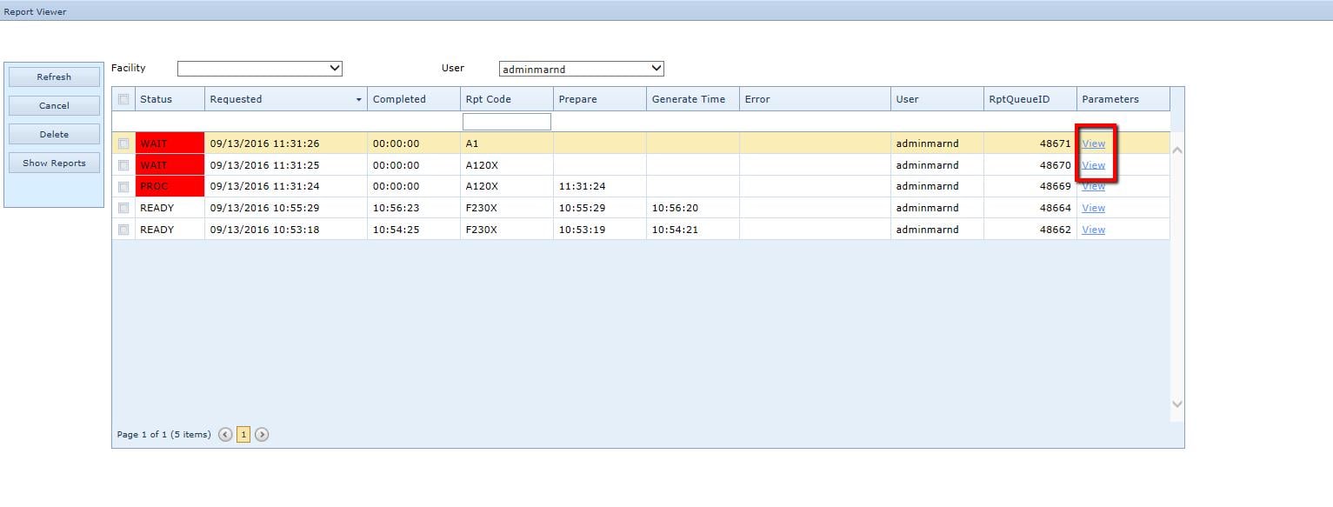
Task: Select the RptQueueID value 48669
Action: [x=1056, y=186]
